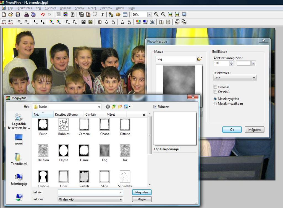Open the Szerkesztés menu
This screenshot has height=208, width=283.
click(24, 8)
